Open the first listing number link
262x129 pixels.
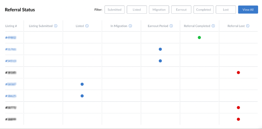click(x=11, y=37)
